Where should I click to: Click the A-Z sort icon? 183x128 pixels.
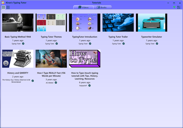click(x=179, y=7)
